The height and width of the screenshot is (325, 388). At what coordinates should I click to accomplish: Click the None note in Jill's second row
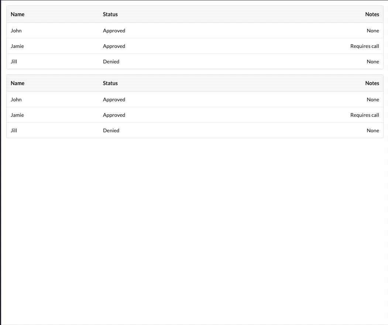pyautogui.click(x=373, y=130)
